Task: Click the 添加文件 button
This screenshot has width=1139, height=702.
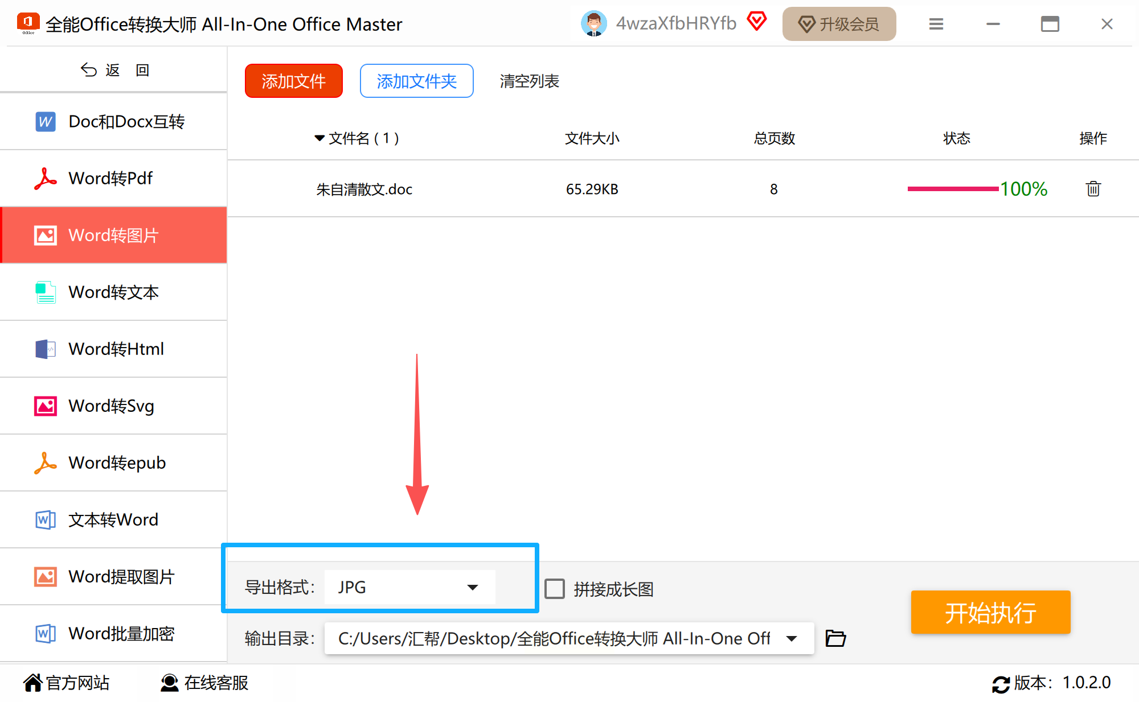Action: point(293,81)
